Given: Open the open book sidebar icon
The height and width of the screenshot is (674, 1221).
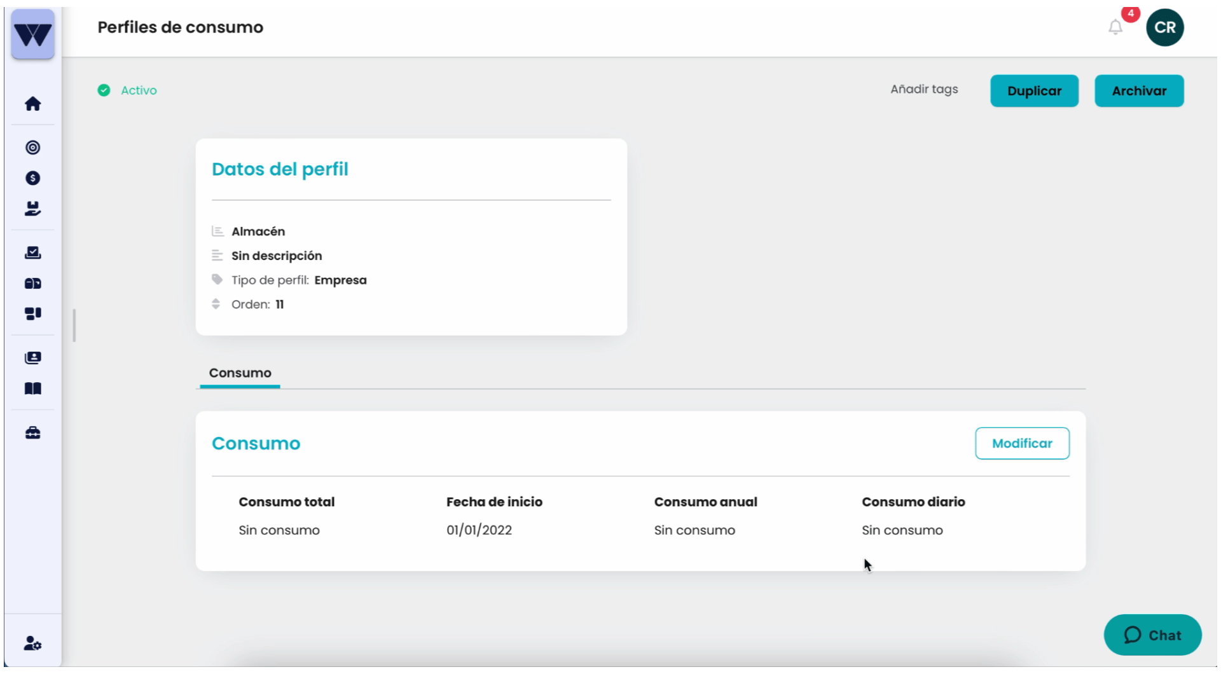Looking at the screenshot, I should (33, 389).
